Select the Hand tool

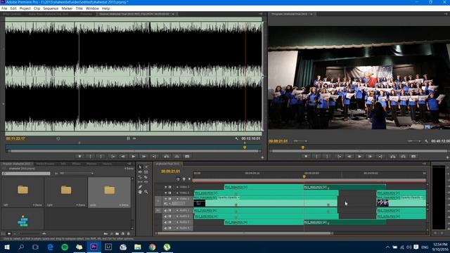pos(140,192)
